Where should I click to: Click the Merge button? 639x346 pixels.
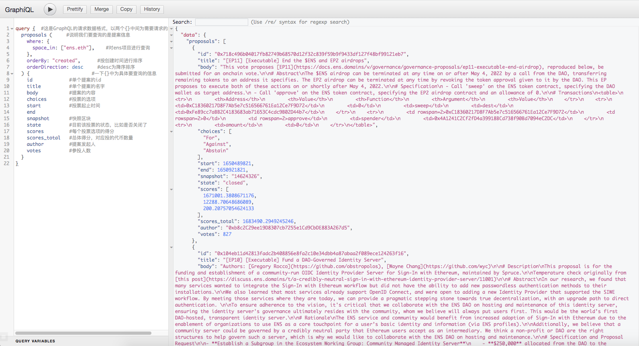(102, 9)
